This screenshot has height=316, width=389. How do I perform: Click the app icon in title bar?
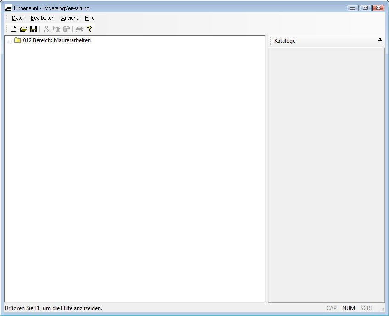point(8,8)
